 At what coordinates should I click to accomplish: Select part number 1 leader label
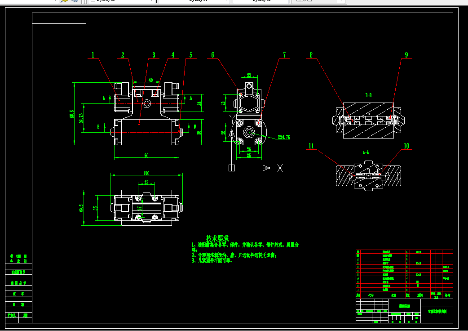(x=93, y=55)
